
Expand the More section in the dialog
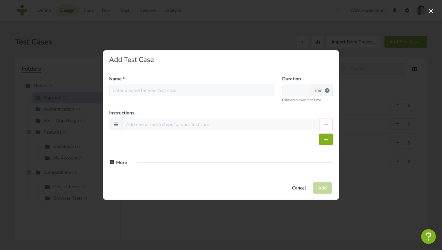118,162
